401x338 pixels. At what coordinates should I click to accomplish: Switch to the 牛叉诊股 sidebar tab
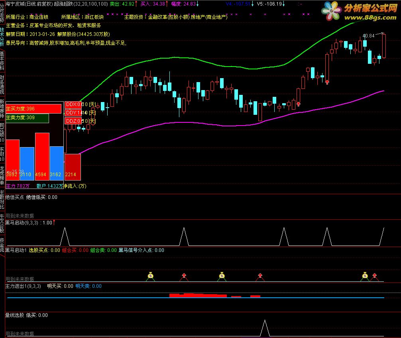(2, 224)
